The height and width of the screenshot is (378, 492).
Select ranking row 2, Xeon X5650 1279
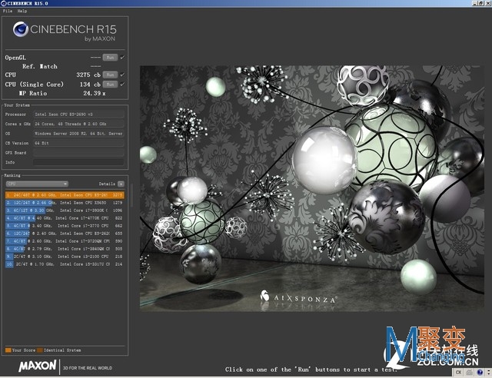65,203
